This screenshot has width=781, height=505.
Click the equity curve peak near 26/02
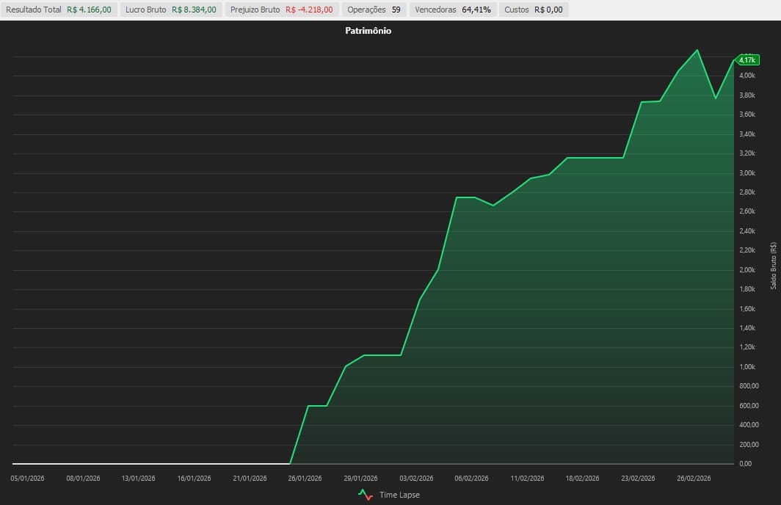click(x=696, y=50)
